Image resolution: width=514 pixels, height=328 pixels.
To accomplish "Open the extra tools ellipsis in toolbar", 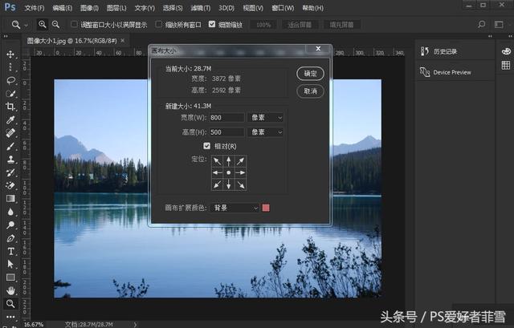I will click(x=10, y=317).
